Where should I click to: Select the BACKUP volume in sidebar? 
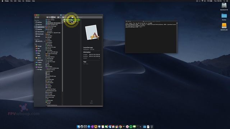40,41
